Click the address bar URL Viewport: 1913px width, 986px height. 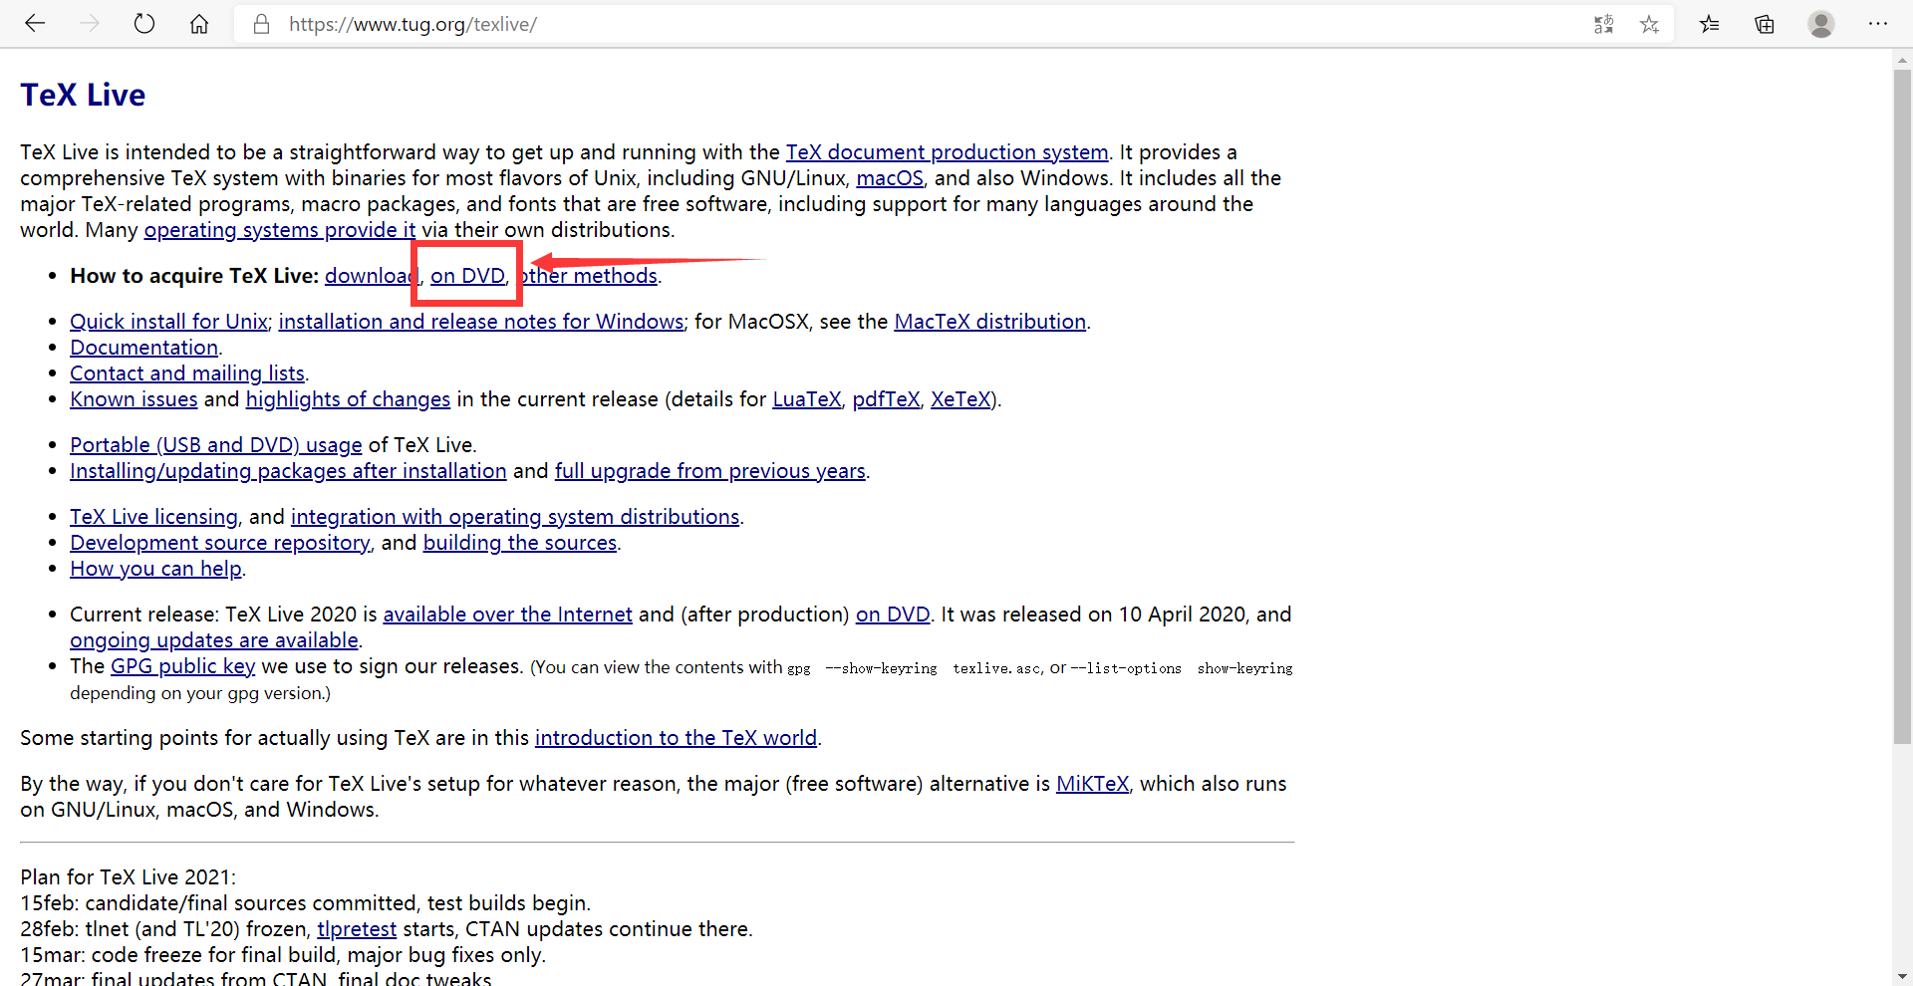pyautogui.click(x=412, y=24)
